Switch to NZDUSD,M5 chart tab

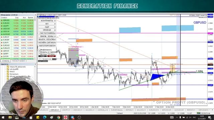point(167,110)
